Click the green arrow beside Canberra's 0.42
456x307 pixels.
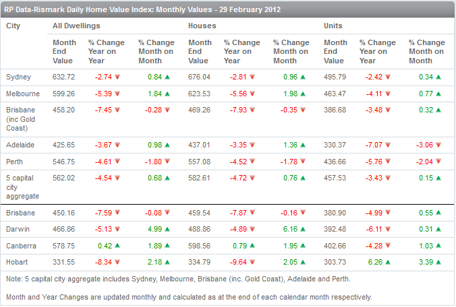pos(117,246)
